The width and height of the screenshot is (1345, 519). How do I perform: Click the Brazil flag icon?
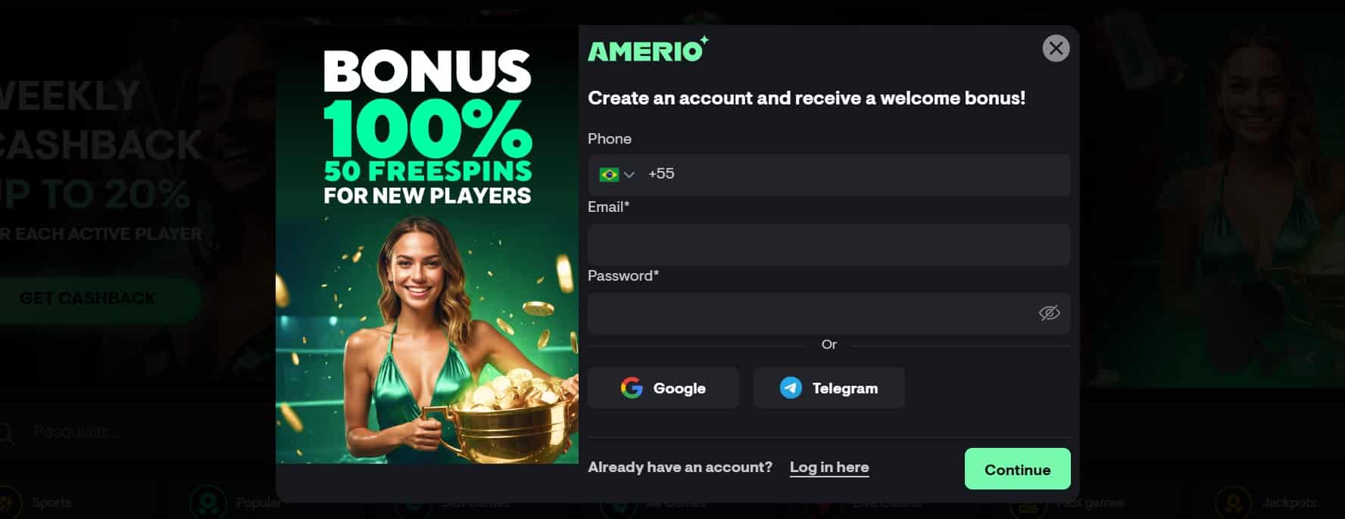(609, 175)
